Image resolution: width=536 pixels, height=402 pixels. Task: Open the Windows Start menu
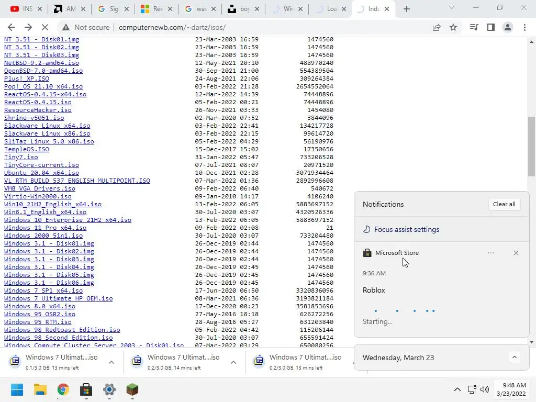tap(17, 389)
